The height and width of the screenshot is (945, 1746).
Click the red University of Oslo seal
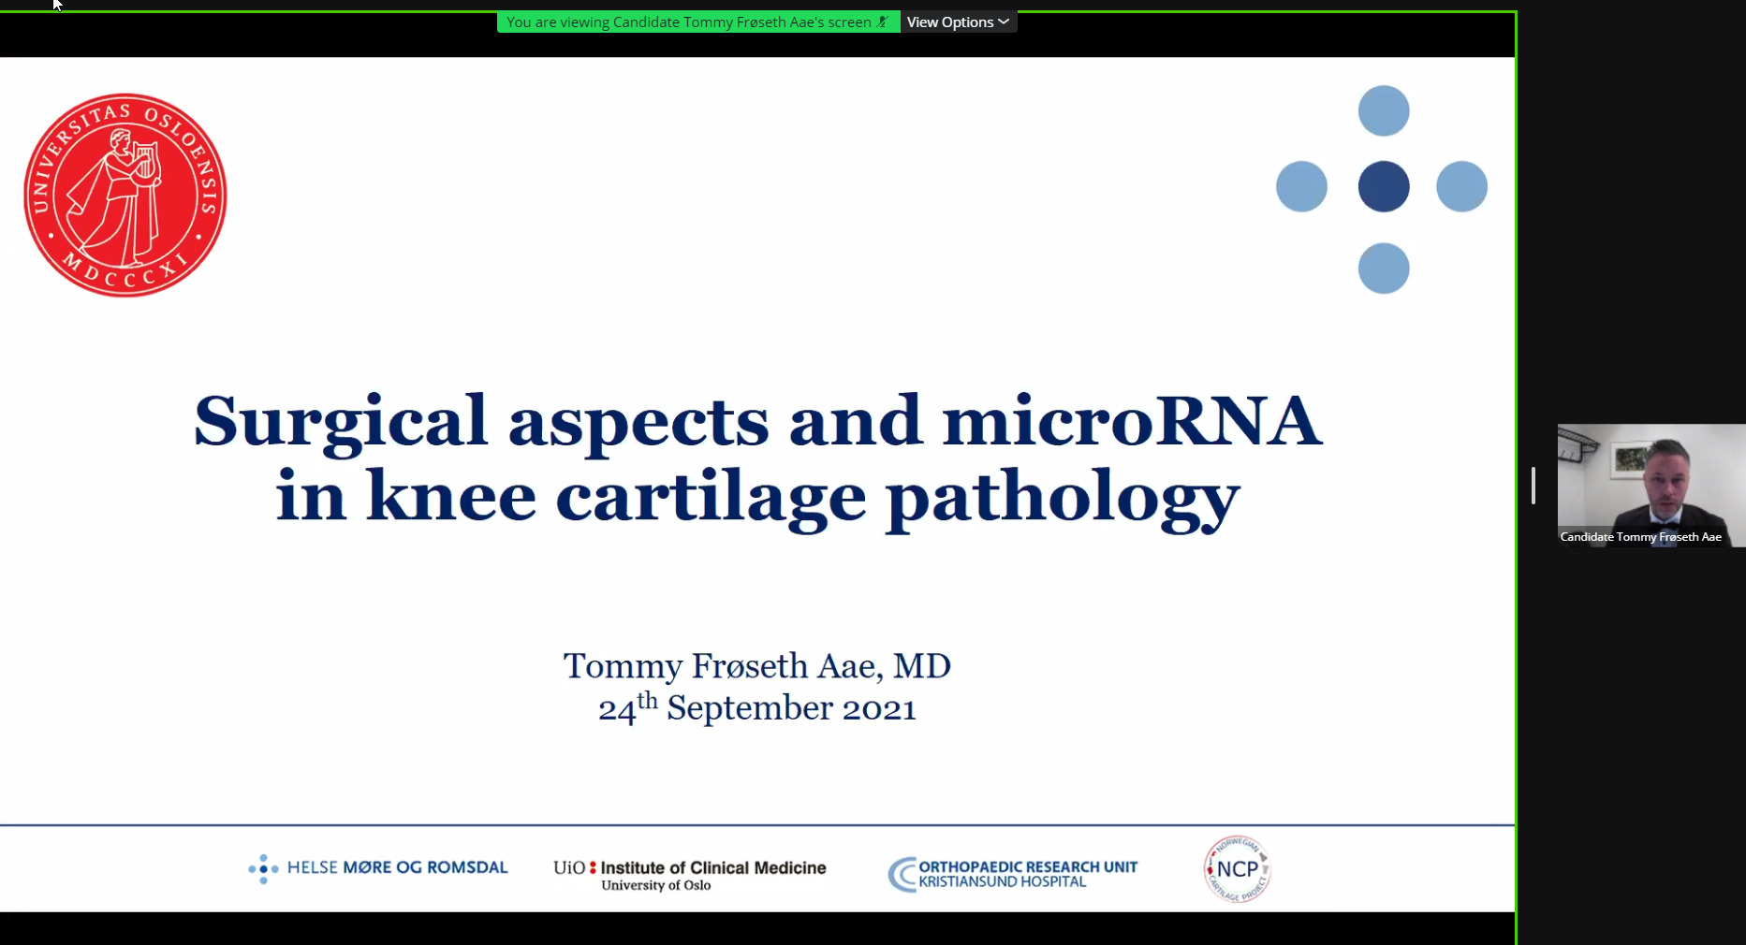(125, 195)
